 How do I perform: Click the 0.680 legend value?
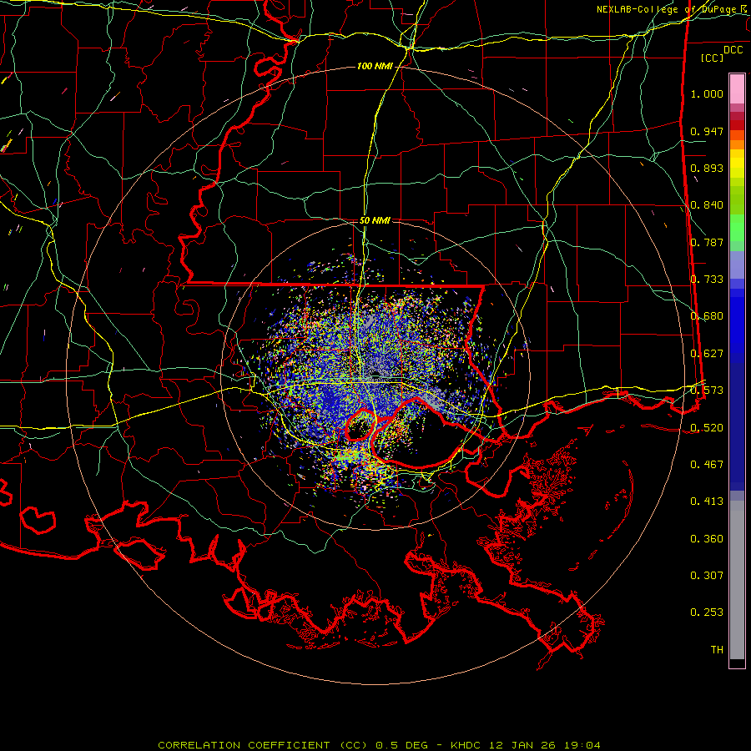pyautogui.click(x=707, y=316)
